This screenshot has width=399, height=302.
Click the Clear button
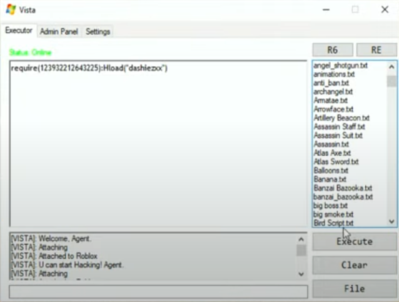tap(355, 265)
